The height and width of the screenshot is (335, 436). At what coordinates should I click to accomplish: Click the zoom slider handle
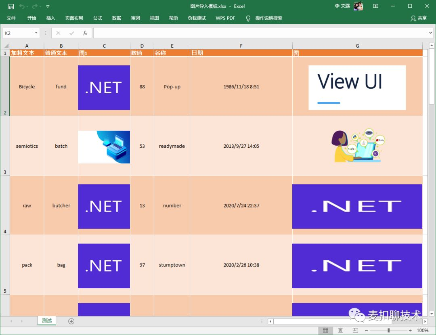[388, 330]
